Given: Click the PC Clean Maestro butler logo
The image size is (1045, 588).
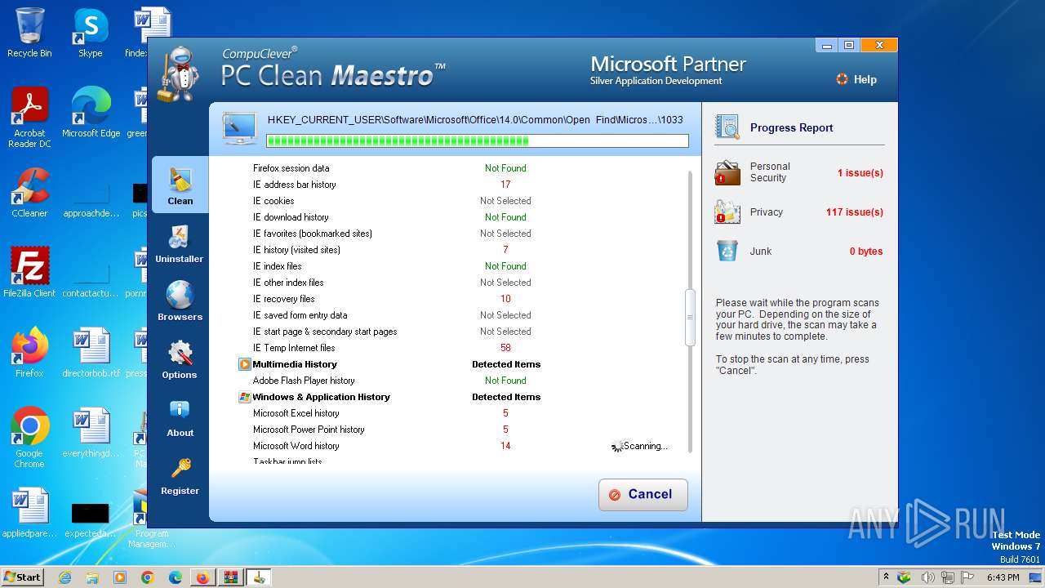Looking at the screenshot, I should tap(180, 74).
